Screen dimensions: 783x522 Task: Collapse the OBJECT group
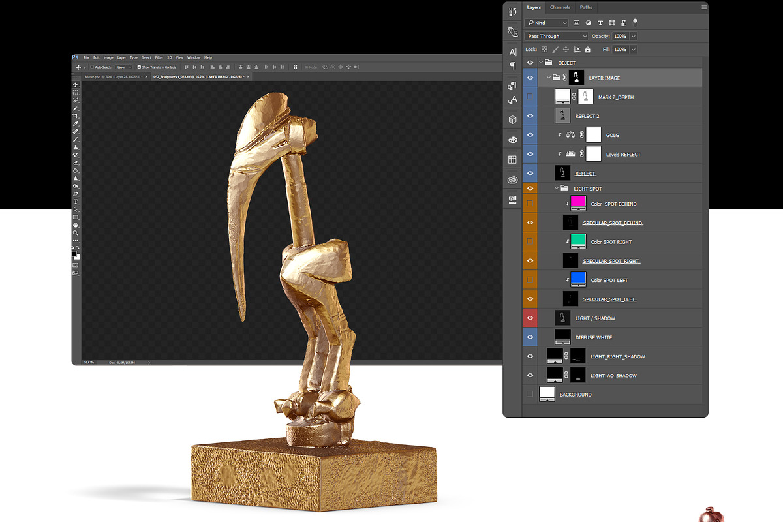[540, 63]
